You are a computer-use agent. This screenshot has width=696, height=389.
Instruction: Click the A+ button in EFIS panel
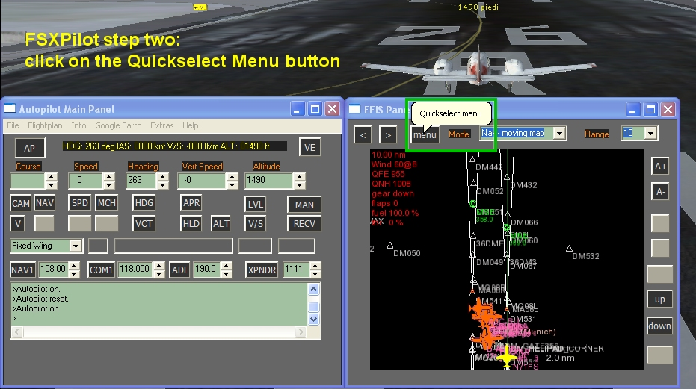click(x=661, y=167)
